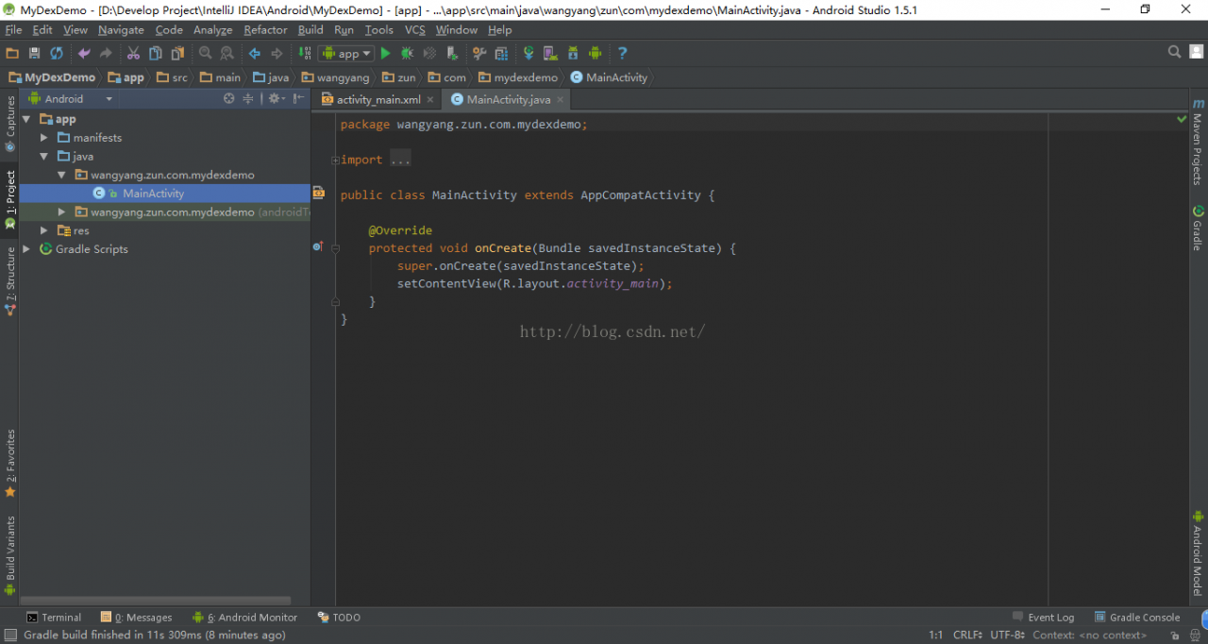The width and height of the screenshot is (1208, 644).
Task: Click the Save All toolbar icon
Action: point(35,54)
